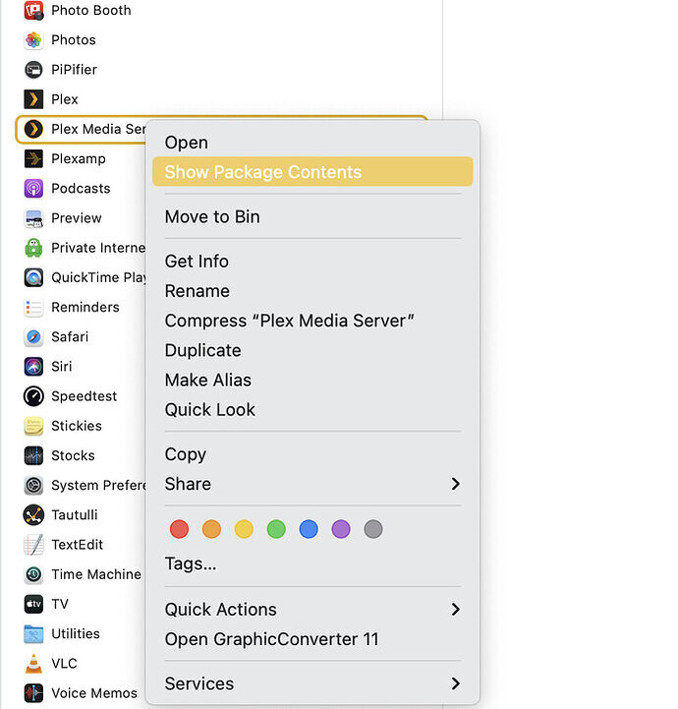Choose Copy in the context menu

coord(312,454)
